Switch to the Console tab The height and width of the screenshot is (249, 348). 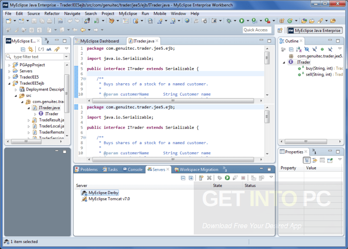[133, 170]
